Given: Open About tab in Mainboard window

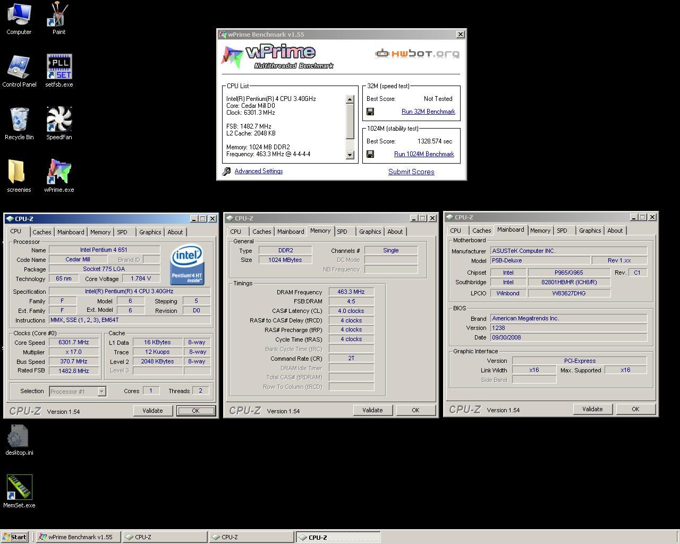Looking at the screenshot, I should 615,231.
